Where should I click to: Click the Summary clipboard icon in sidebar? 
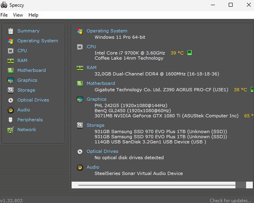coord(10,31)
